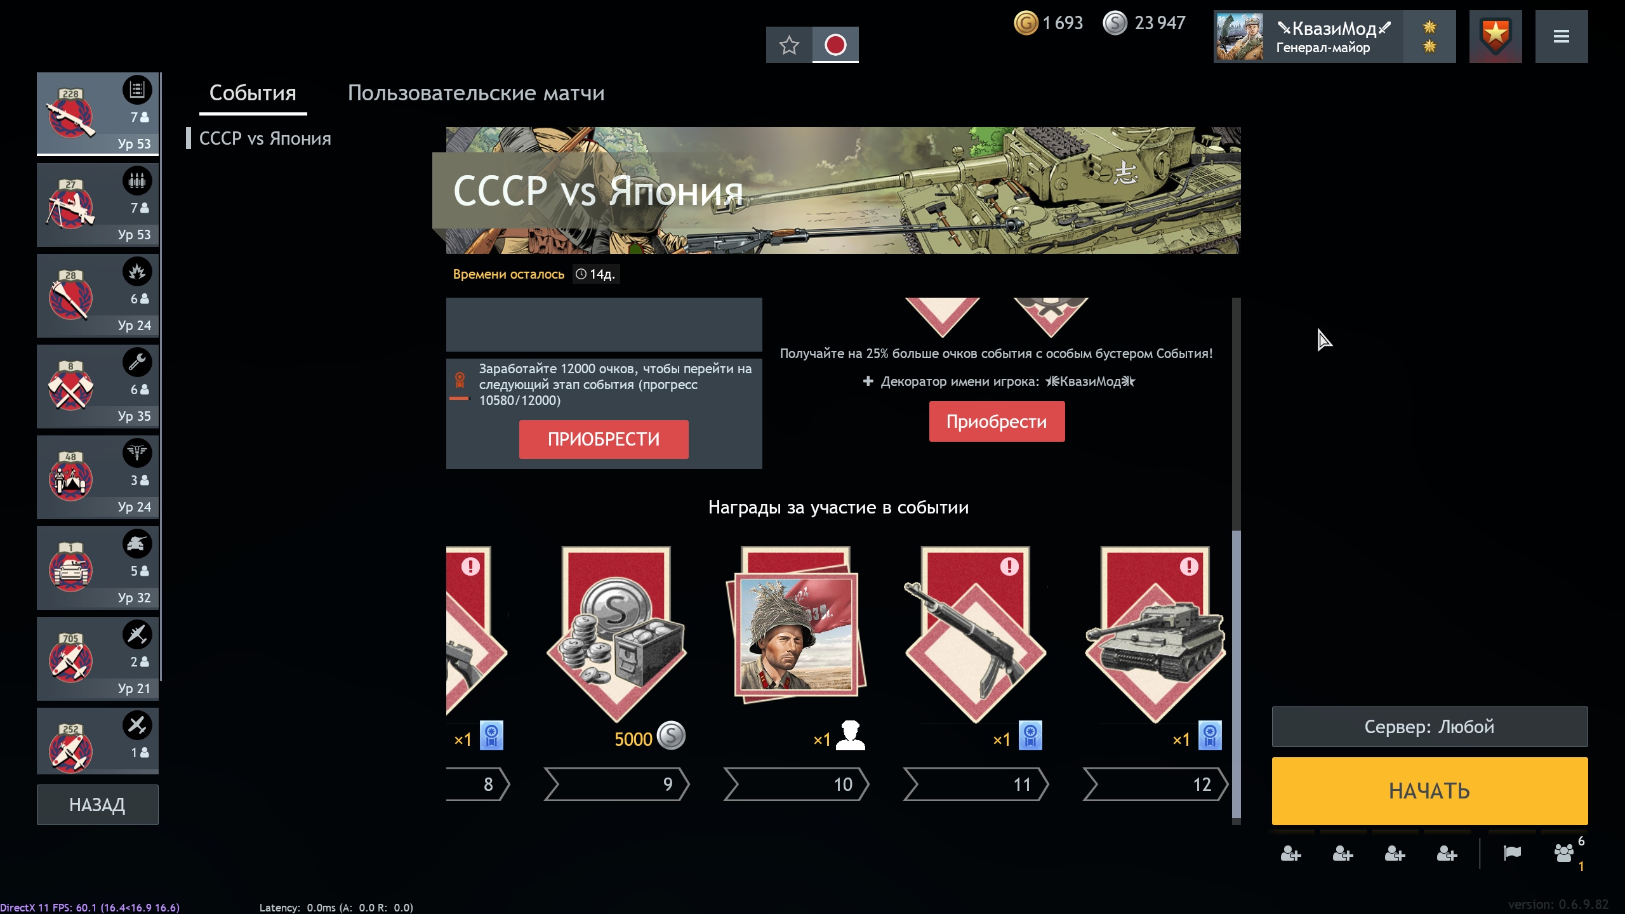The image size is (1625, 914).
Task: Click the yellow НАЧАТЬ button
Action: click(1429, 791)
